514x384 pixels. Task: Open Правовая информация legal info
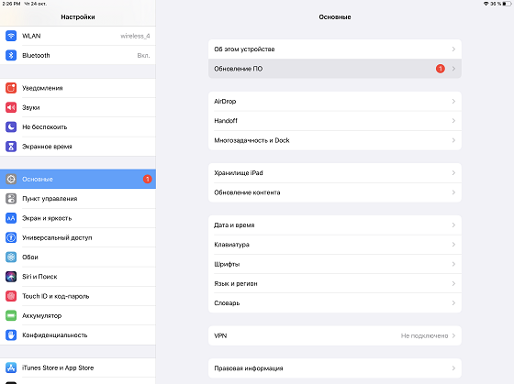click(x=335, y=368)
